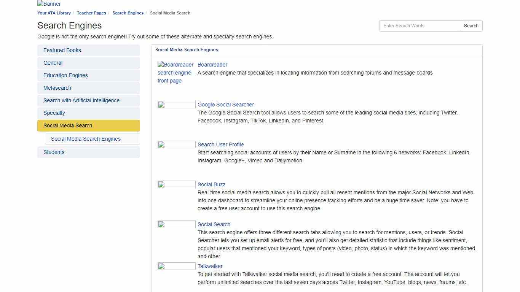Open the Boardreader search engine page
Screen dimensions: 520x292
pyautogui.click(x=212, y=65)
